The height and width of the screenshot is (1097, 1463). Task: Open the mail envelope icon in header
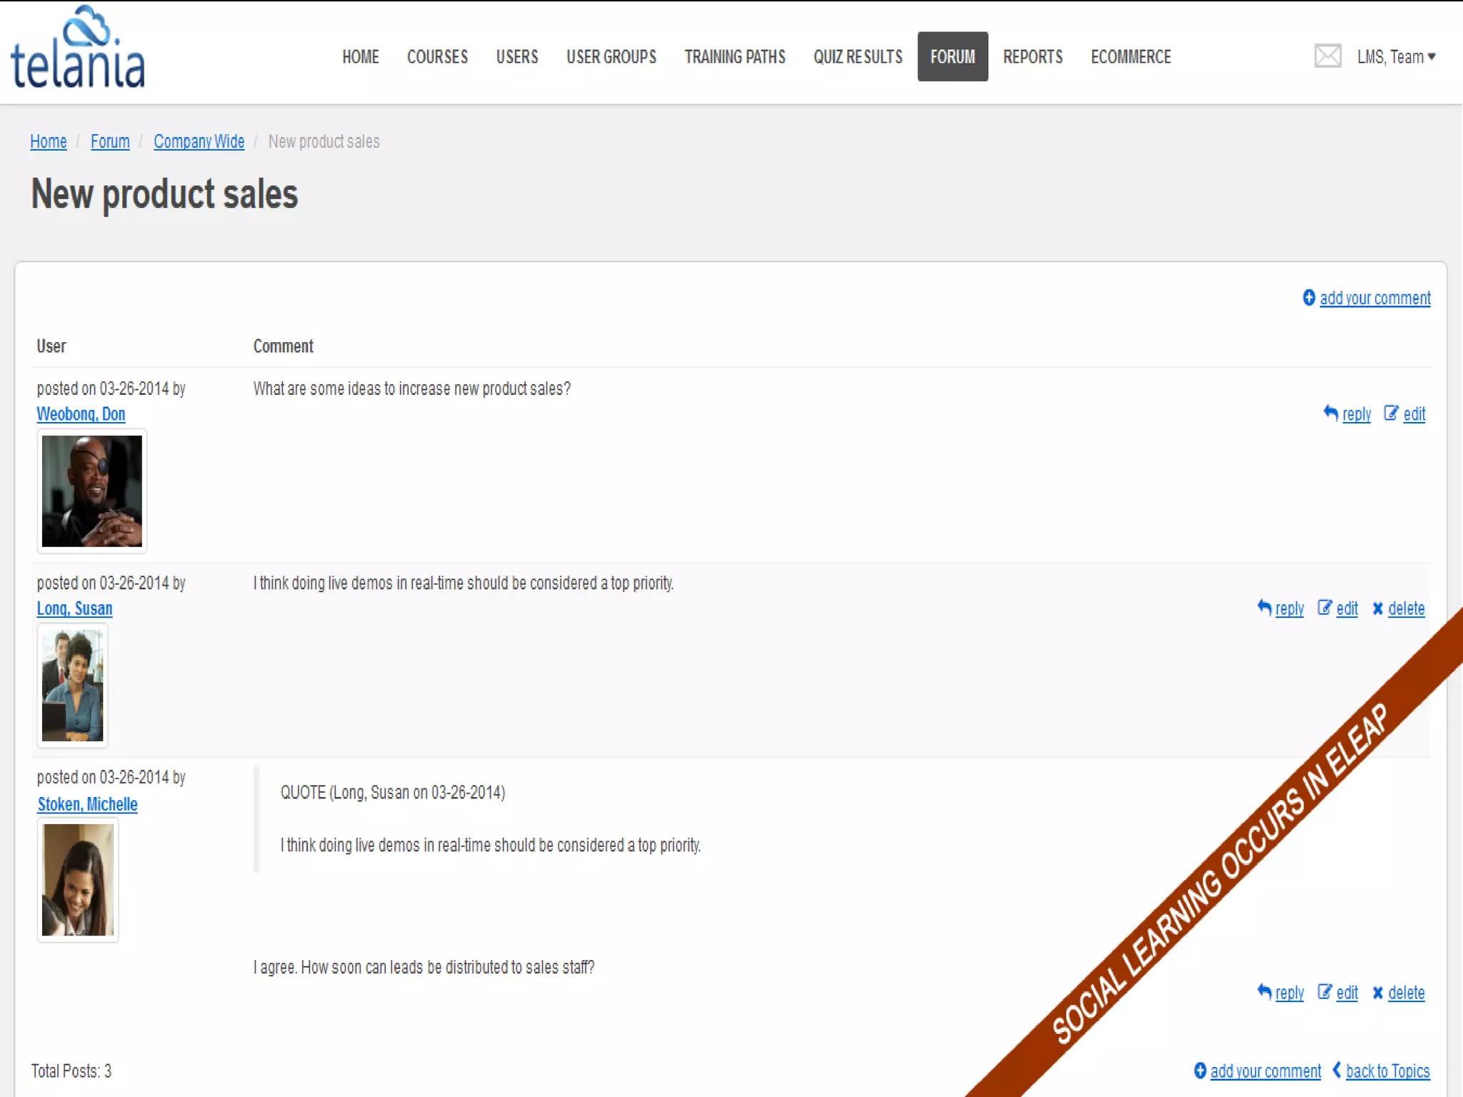click(1327, 56)
